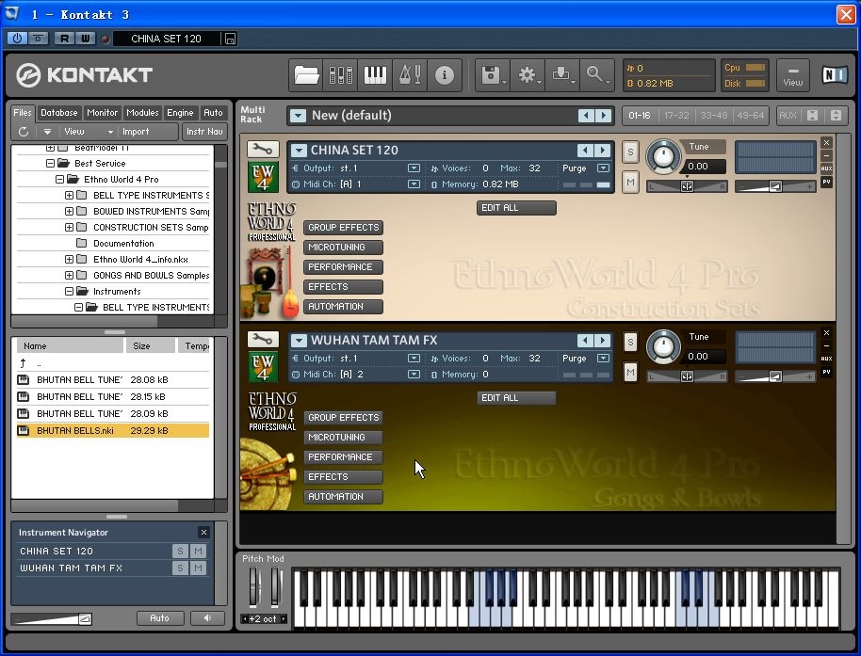Collapse the Best Service folder
This screenshot has width=861, height=656.
click(x=50, y=163)
